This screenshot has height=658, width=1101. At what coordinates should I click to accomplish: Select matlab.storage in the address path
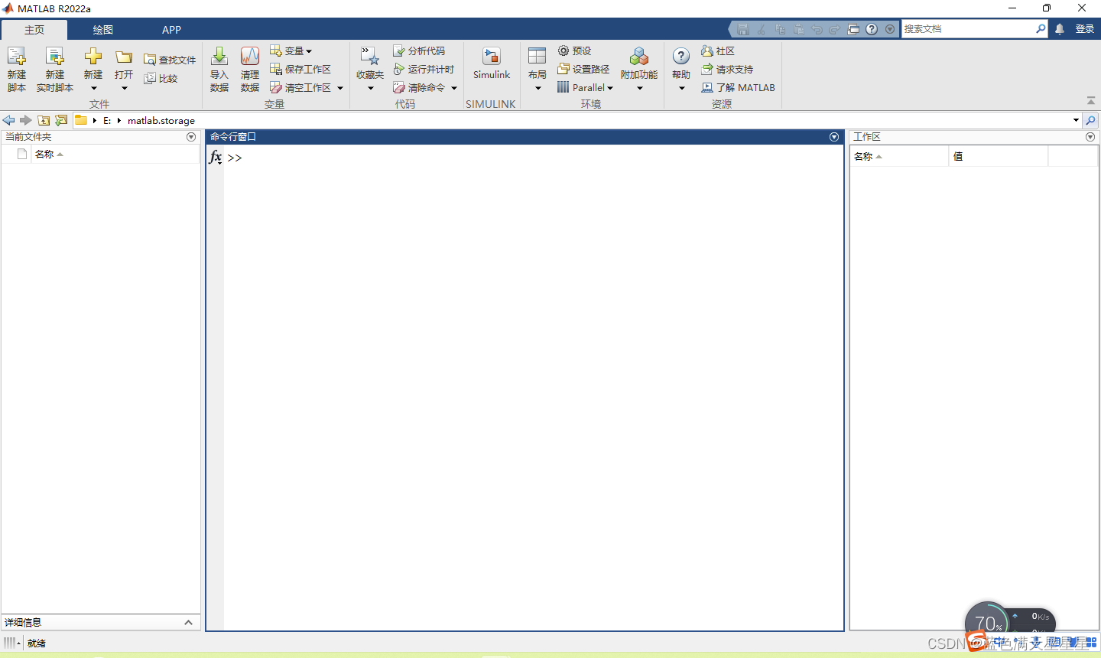pos(161,120)
